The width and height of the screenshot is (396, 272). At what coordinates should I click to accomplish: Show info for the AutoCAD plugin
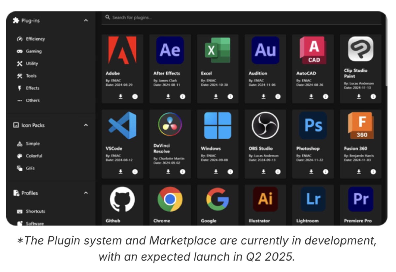point(325,96)
